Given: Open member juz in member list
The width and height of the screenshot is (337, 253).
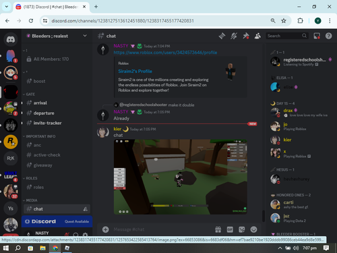Looking at the screenshot, I should click(x=301, y=218).
